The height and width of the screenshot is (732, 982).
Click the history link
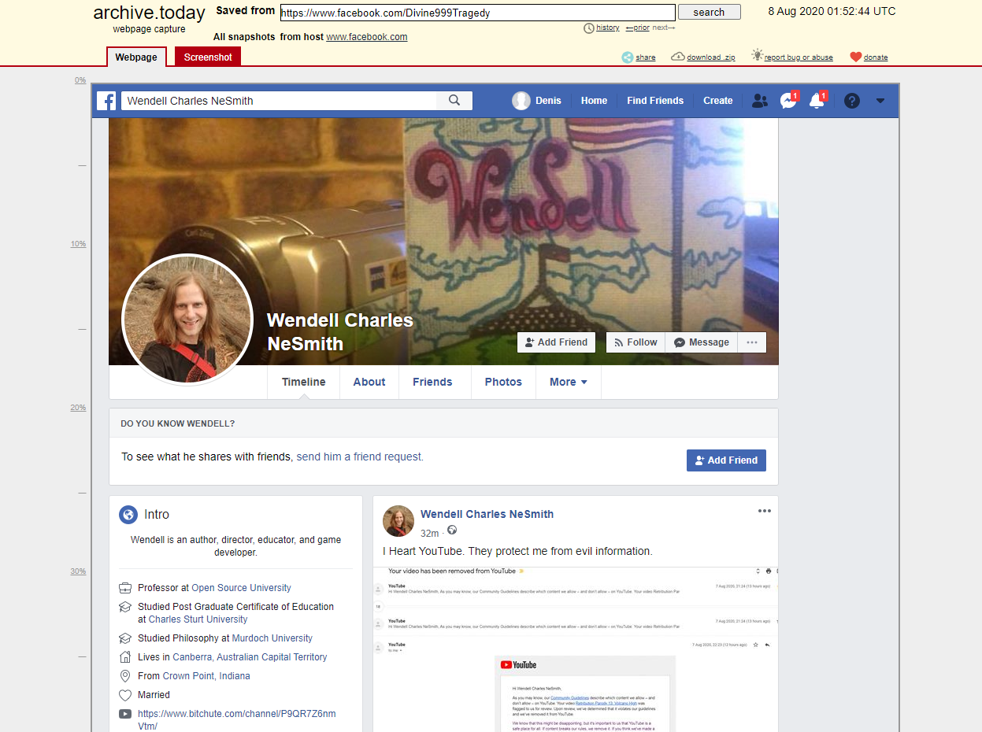[608, 28]
